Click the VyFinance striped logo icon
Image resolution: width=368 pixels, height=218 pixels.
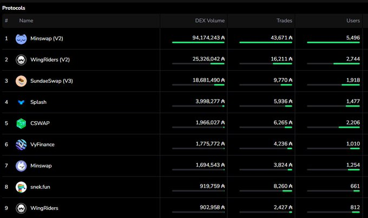21,144
